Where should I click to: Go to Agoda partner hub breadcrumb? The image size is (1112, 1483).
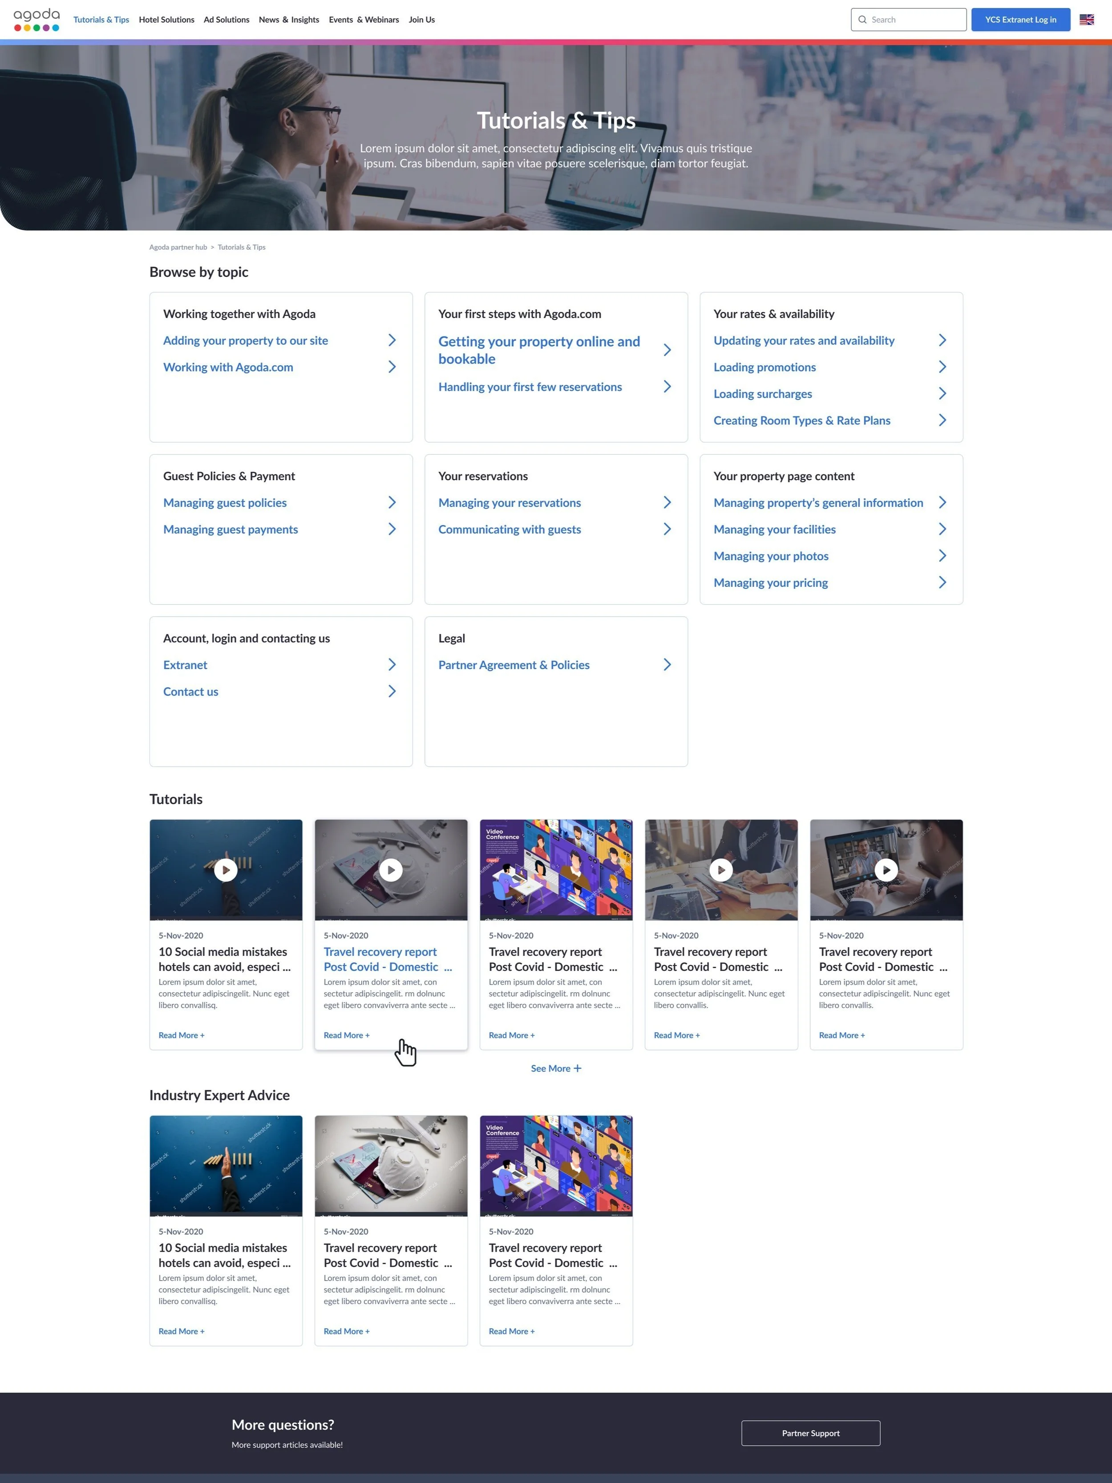(x=178, y=246)
